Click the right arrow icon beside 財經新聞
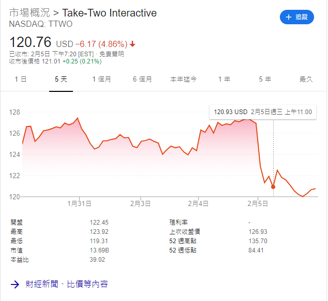The image size is (328, 301). 14,284
